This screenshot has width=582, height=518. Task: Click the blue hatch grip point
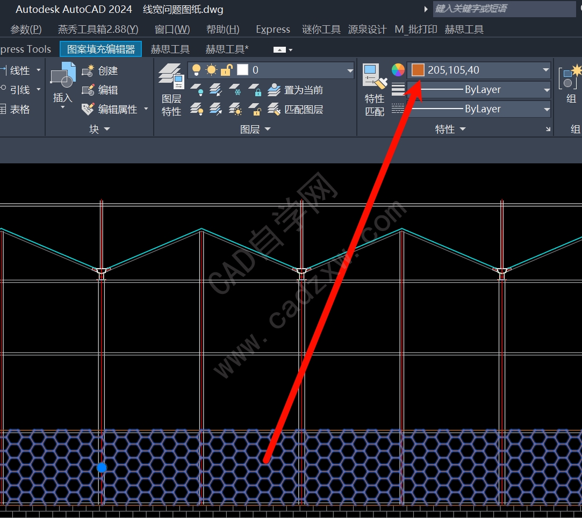(102, 467)
